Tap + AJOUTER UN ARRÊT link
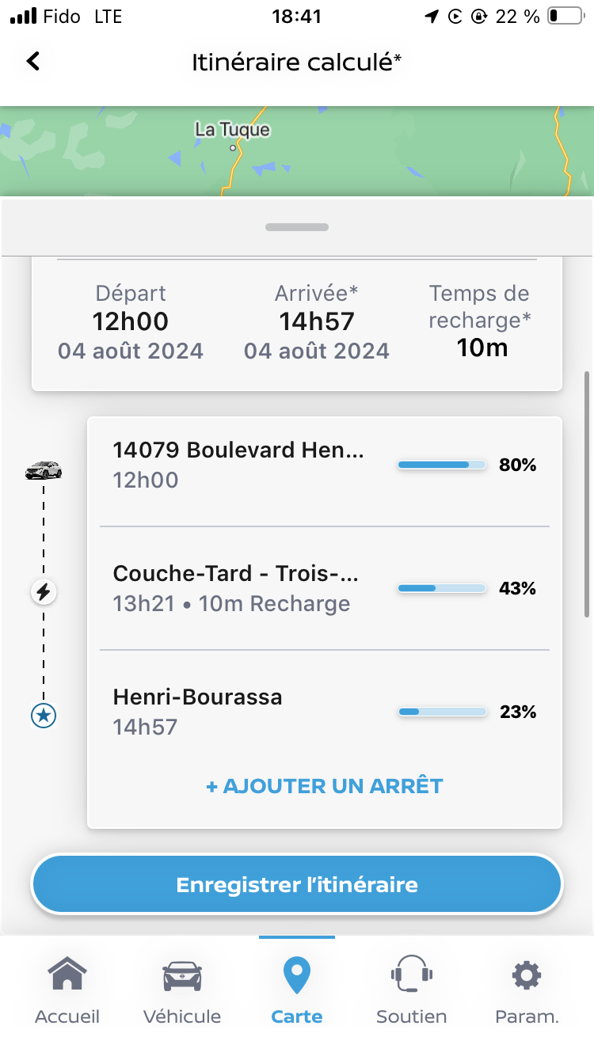This screenshot has width=594, height=1056. 325,786
